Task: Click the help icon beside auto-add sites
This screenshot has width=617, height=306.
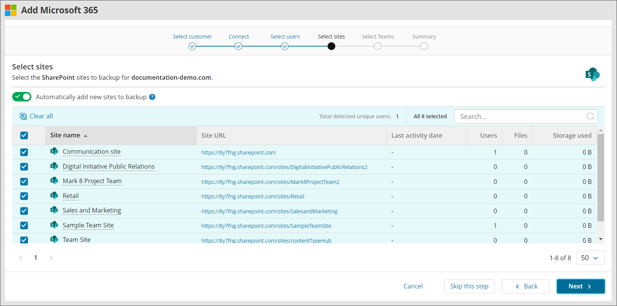Action: (x=152, y=97)
